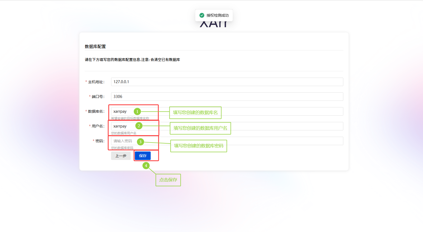Click the 填写您创建的数据库用户名 annotation box
This screenshot has width=423, height=232.
coord(200,128)
